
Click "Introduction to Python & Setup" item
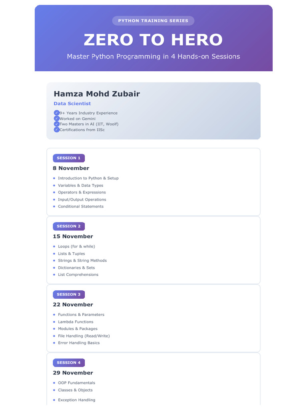(x=88, y=178)
